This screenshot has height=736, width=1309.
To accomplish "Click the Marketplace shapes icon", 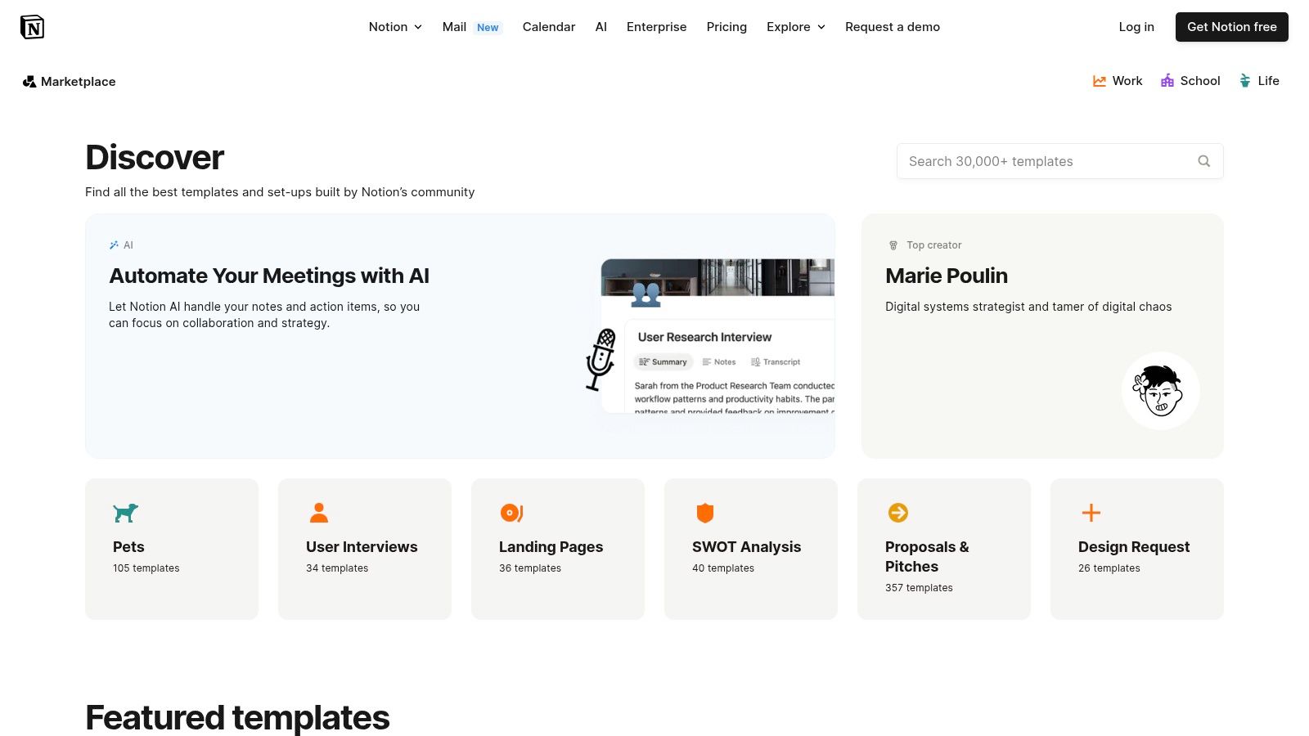I will point(29,82).
